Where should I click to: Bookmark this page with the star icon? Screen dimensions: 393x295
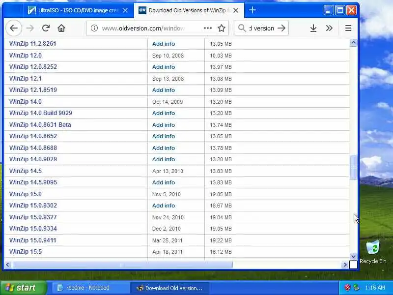click(222, 28)
